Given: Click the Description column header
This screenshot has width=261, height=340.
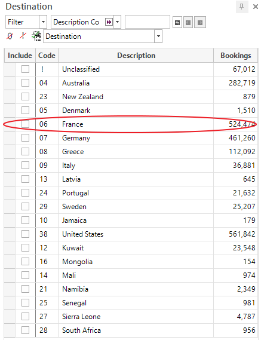Looking at the screenshot, I should pyautogui.click(x=136, y=56).
